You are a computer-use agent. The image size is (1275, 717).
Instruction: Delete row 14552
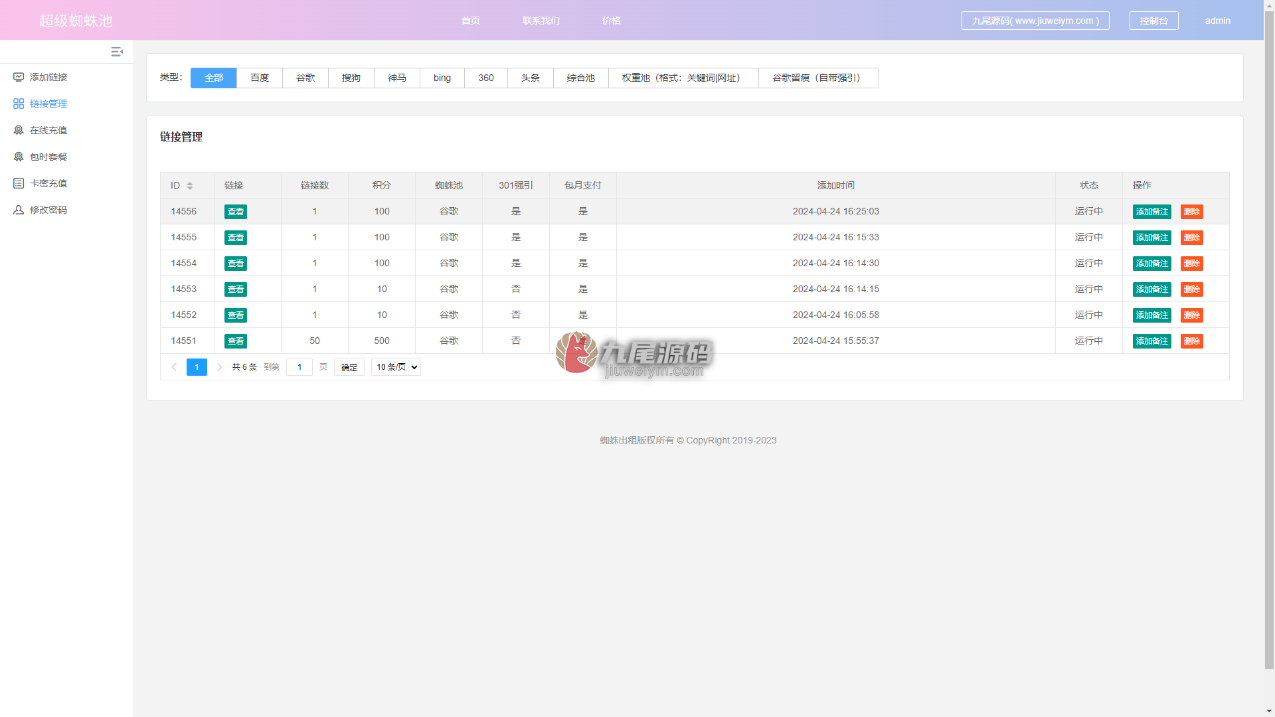pyautogui.click(x=1192, y=315)
